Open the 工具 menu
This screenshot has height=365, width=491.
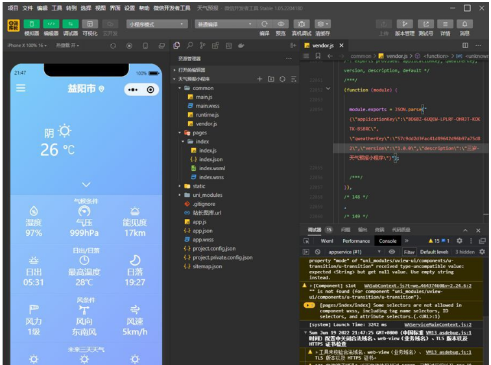(56, 8)
